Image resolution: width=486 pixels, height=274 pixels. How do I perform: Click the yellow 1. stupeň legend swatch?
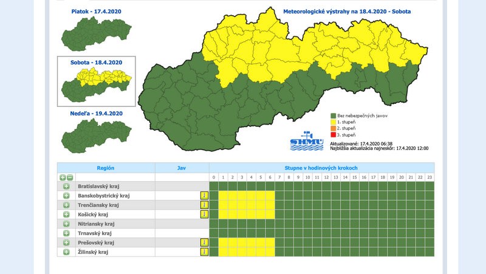(334, 122)
